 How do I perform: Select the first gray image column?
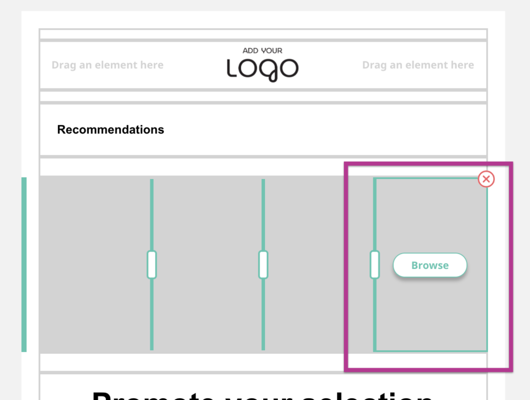point(95,265)
